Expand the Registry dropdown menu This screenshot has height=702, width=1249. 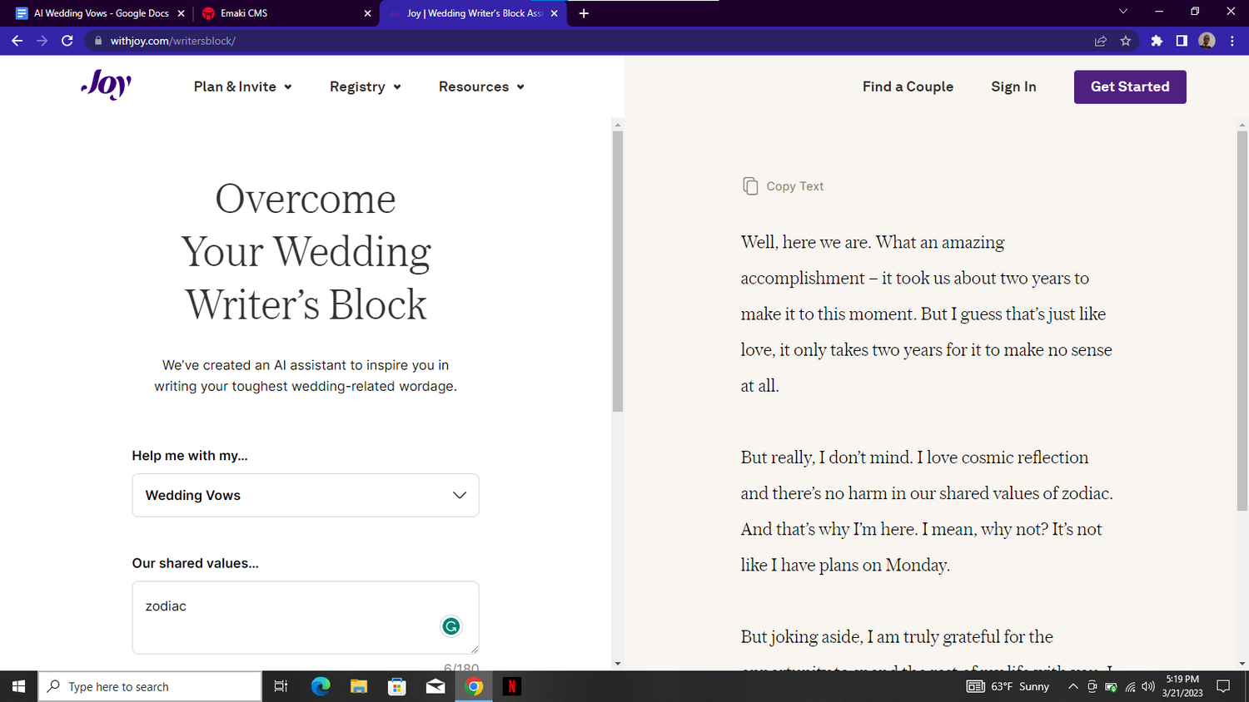tap(365, 87)
